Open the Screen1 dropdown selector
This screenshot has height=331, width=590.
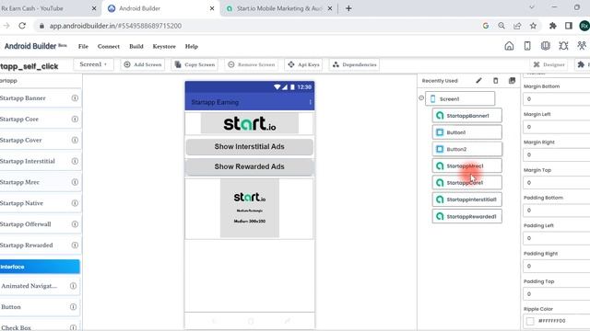coord(93,64)
